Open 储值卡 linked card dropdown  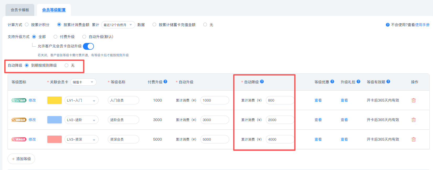[83, 82]
